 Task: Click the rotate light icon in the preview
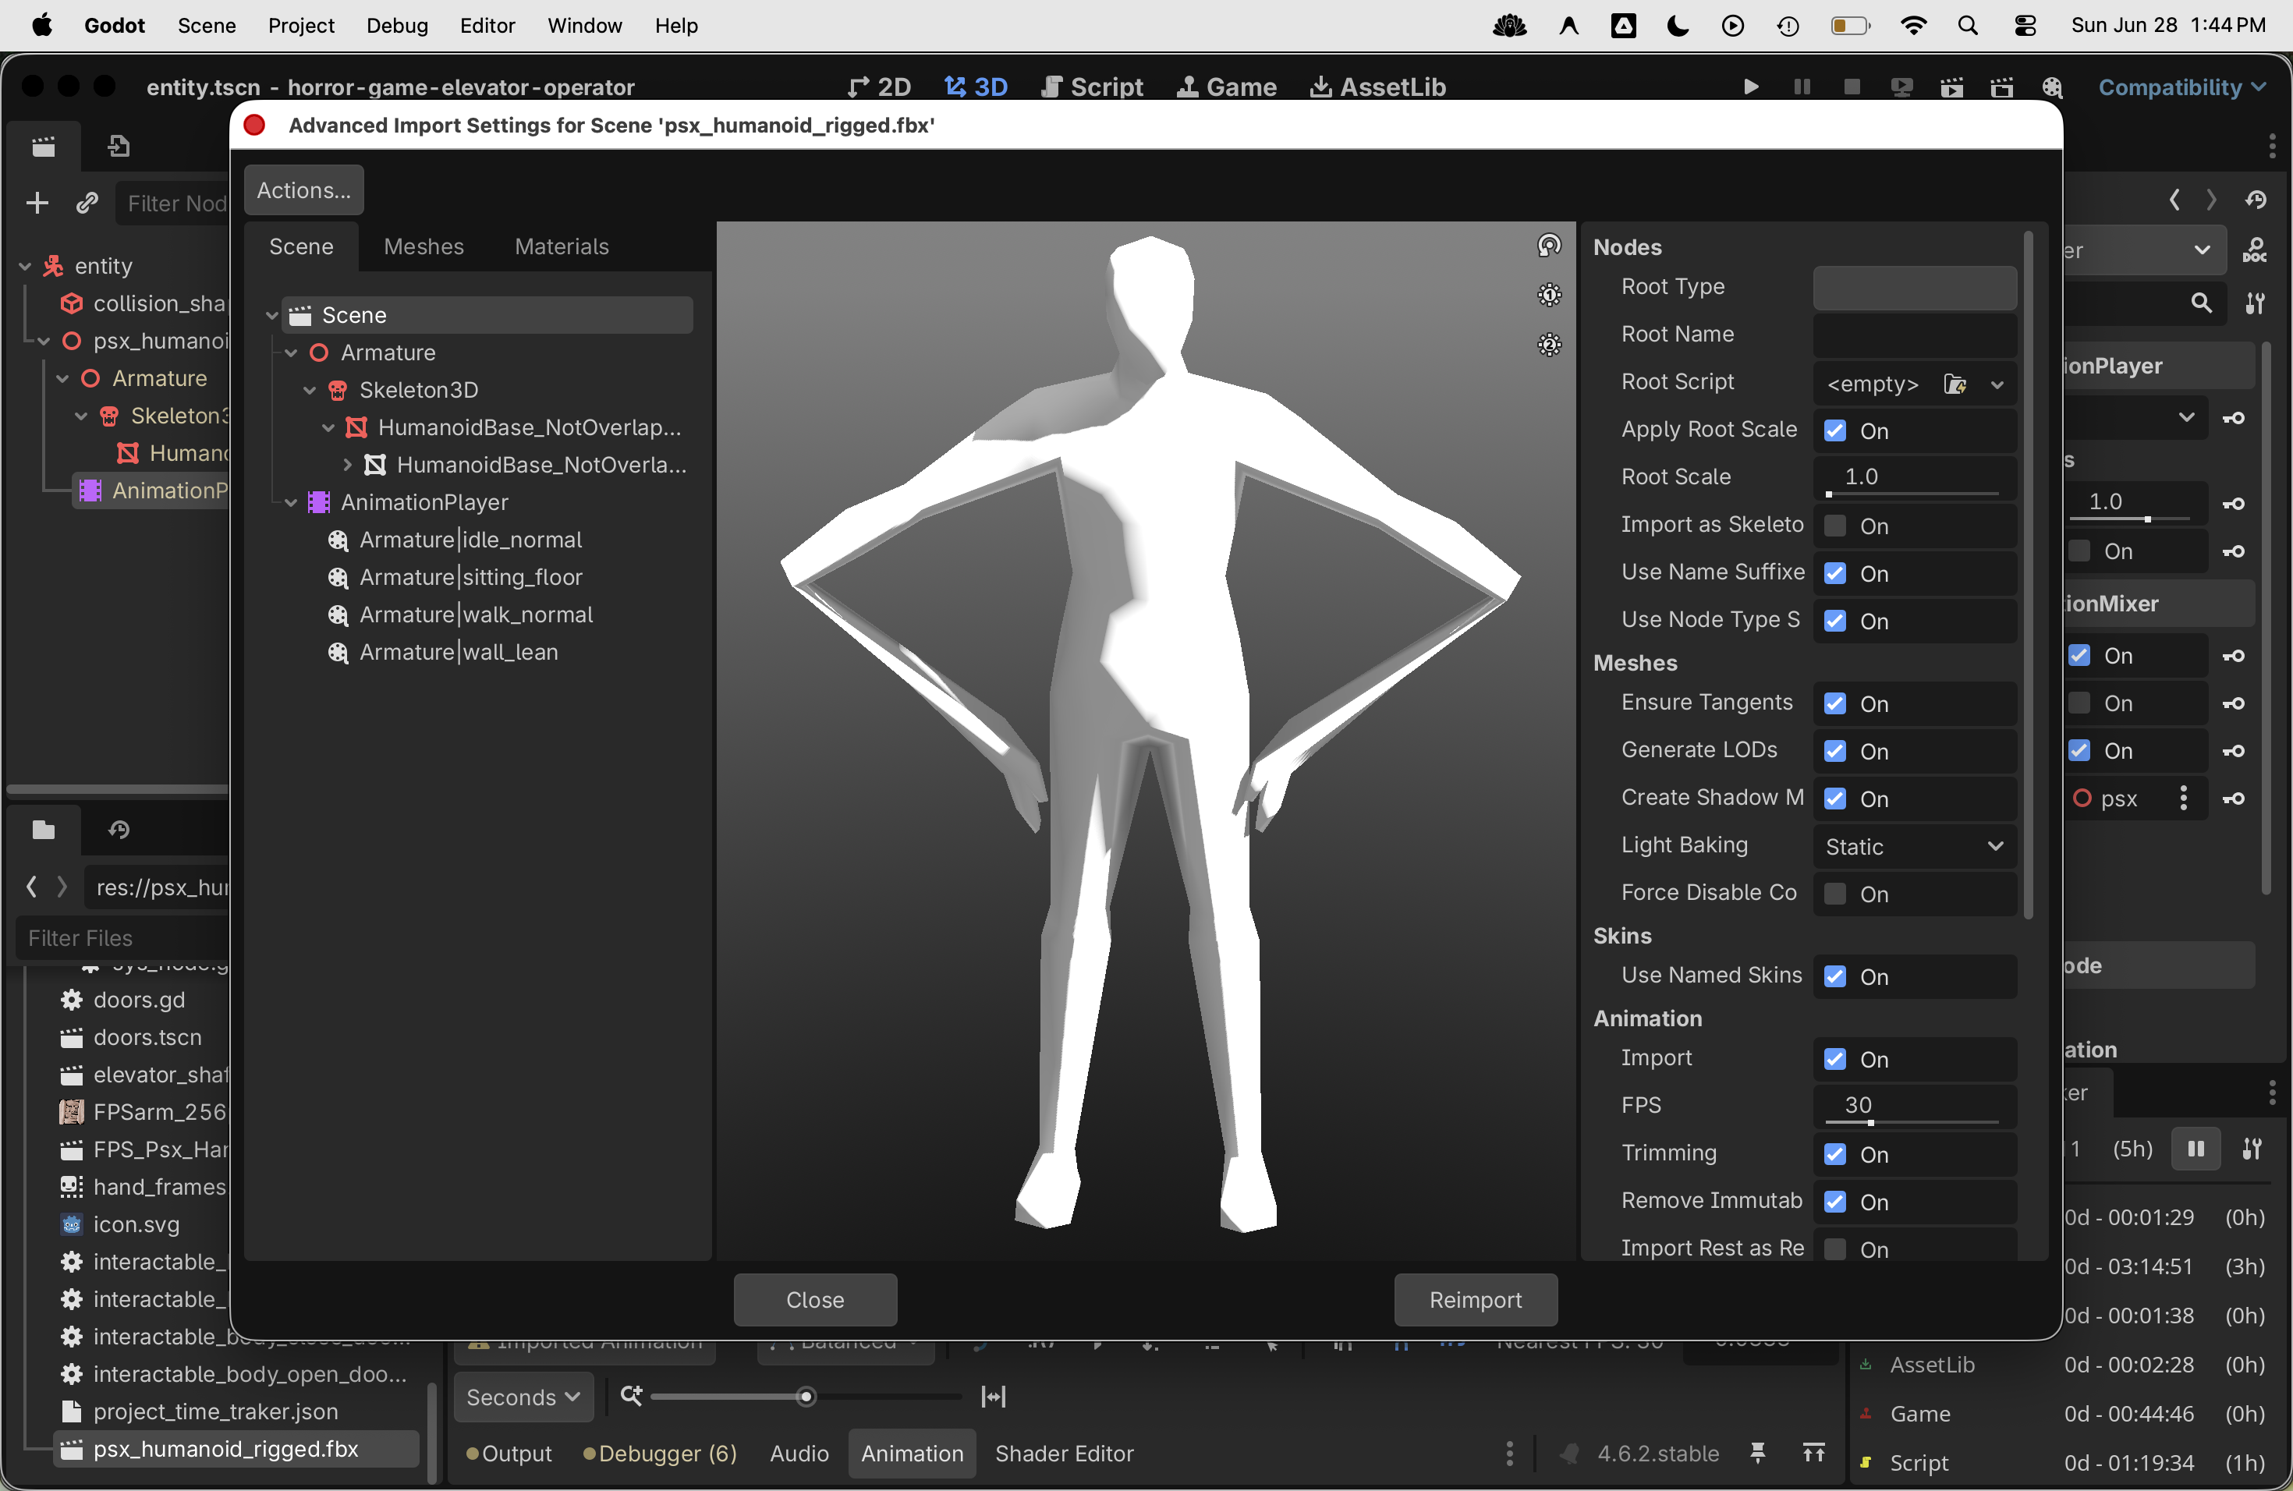[1548, 246]
